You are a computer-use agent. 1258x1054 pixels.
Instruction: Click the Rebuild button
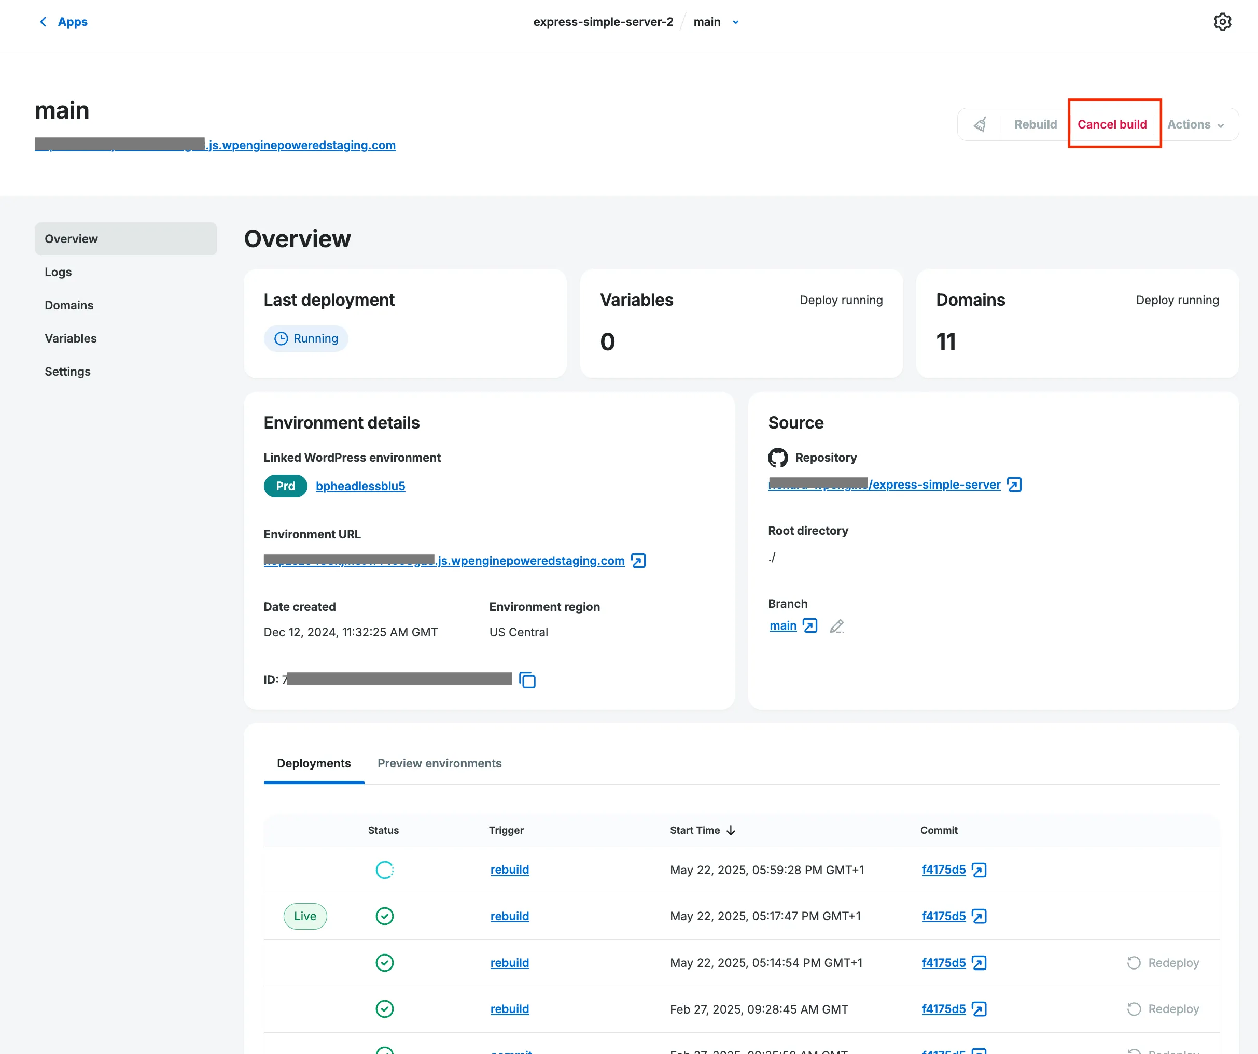point(1035,124)
